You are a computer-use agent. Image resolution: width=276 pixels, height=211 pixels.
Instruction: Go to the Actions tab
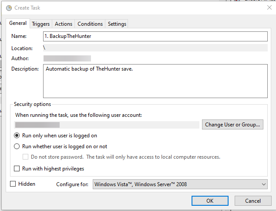(x=64, y=24)
